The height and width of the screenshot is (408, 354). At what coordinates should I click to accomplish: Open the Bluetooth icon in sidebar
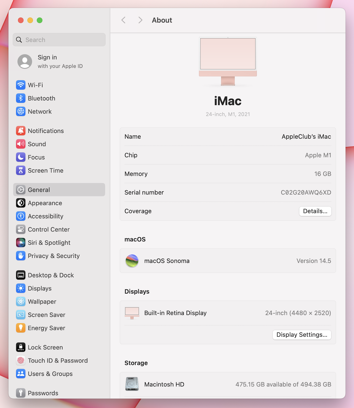tap(21, 98)
